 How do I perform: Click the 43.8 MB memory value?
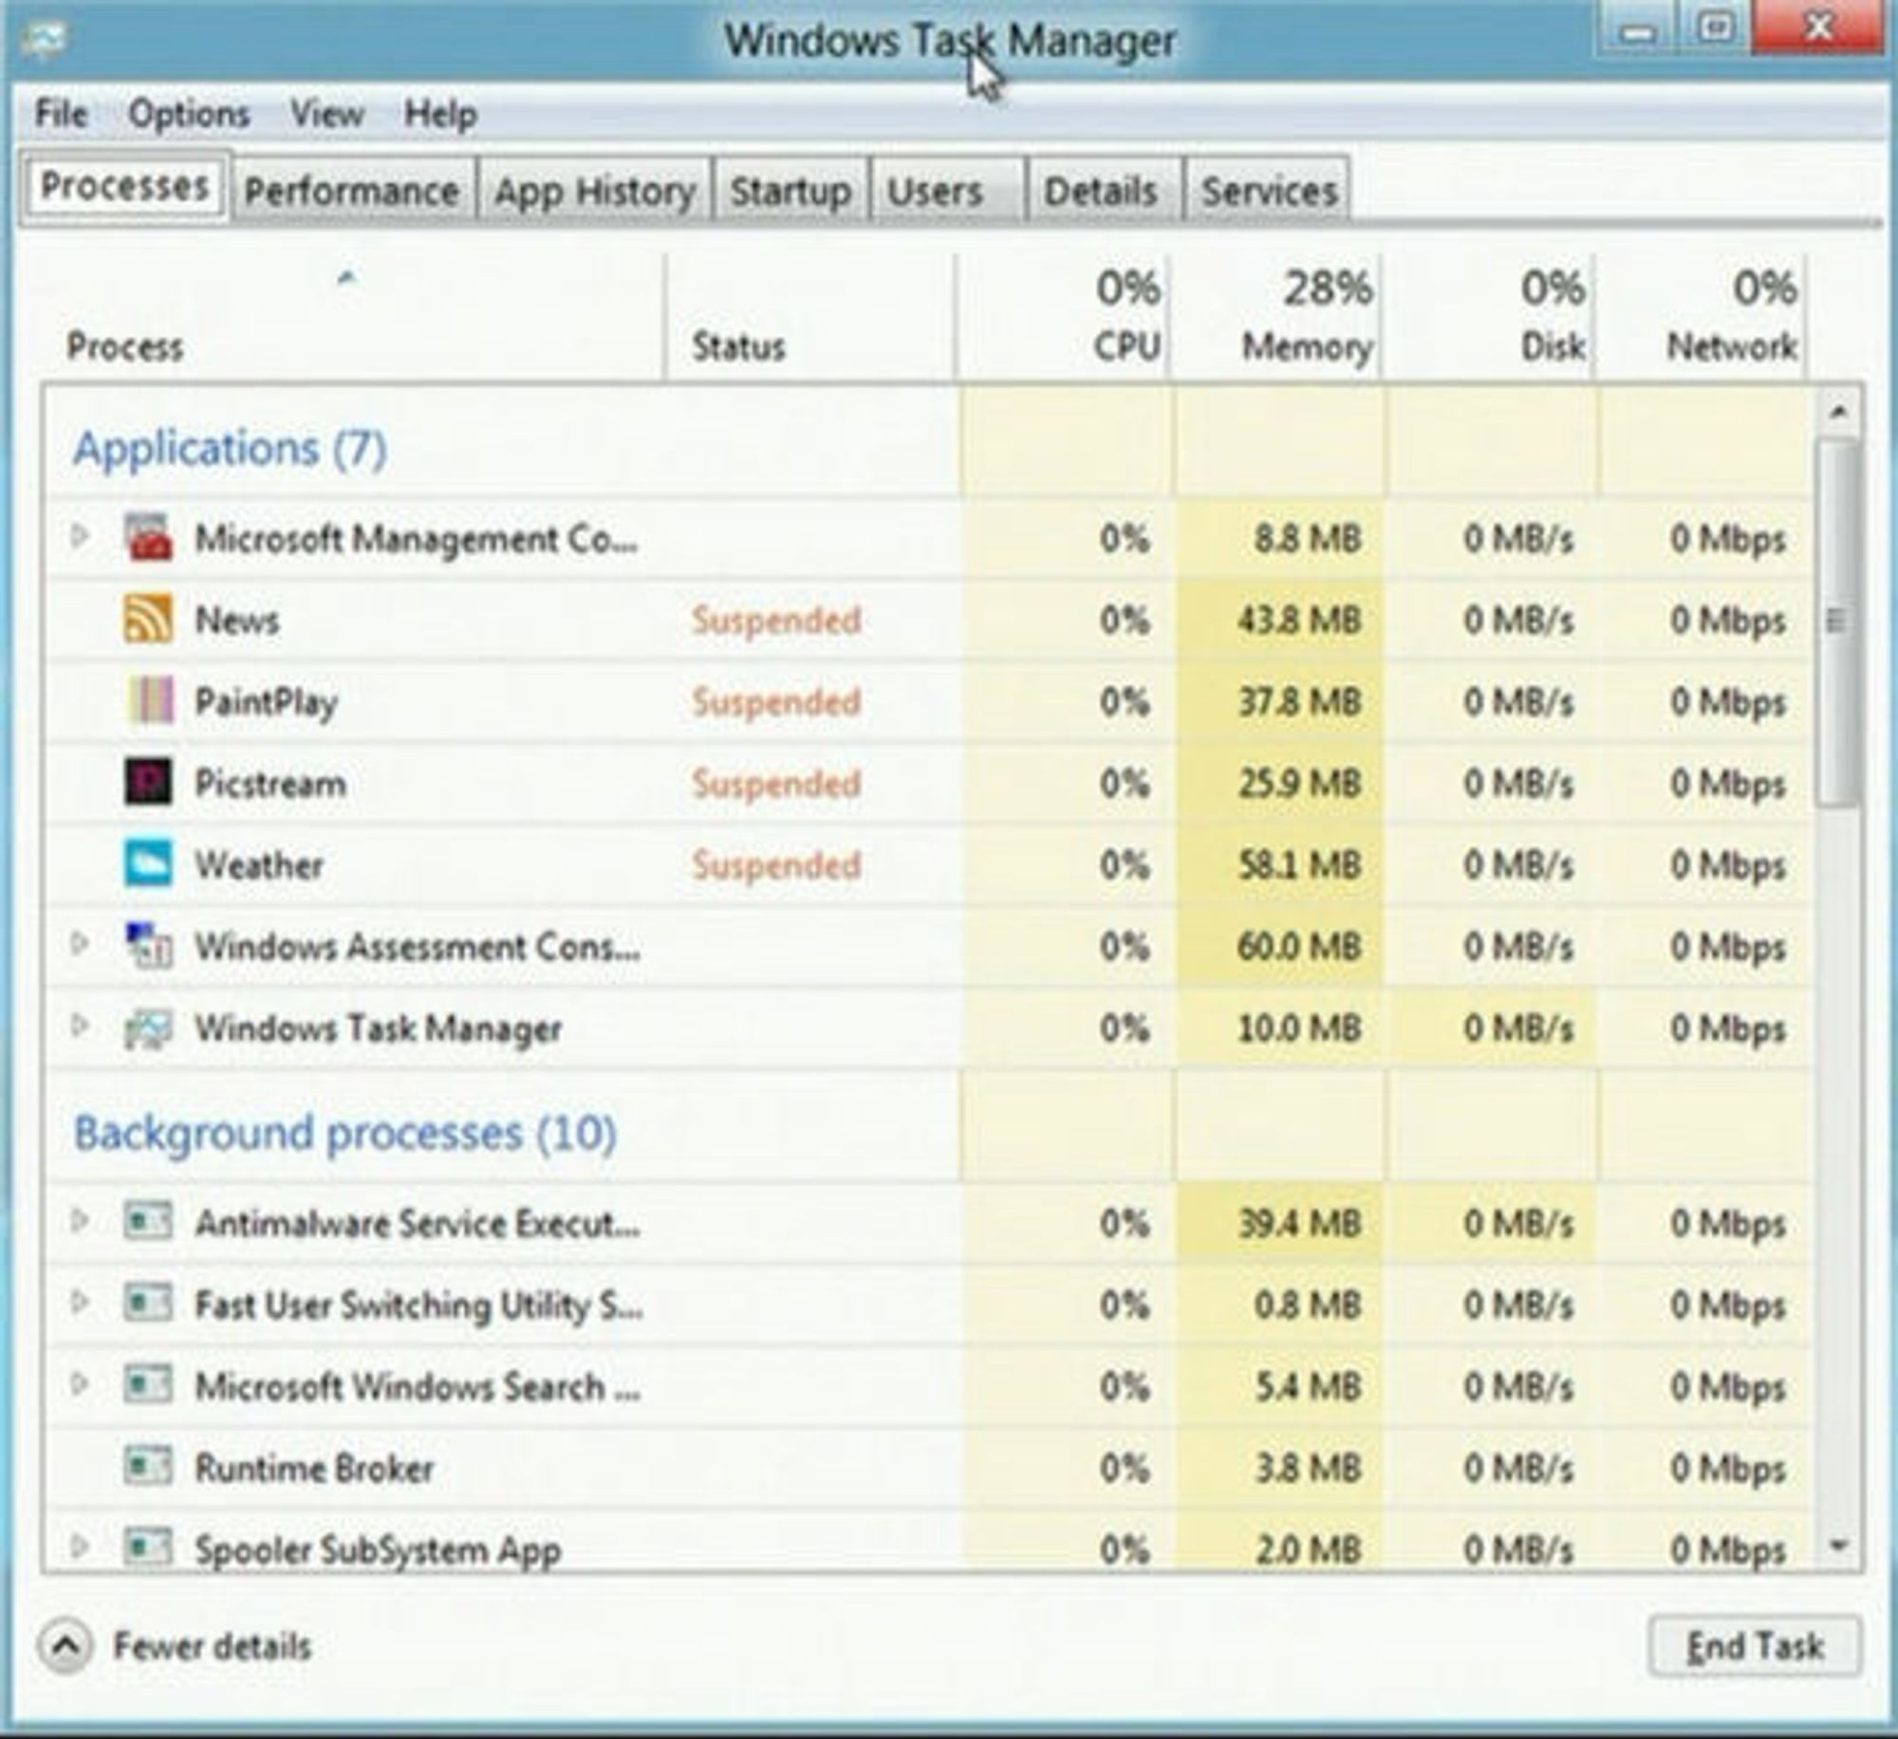(1299, 620)
